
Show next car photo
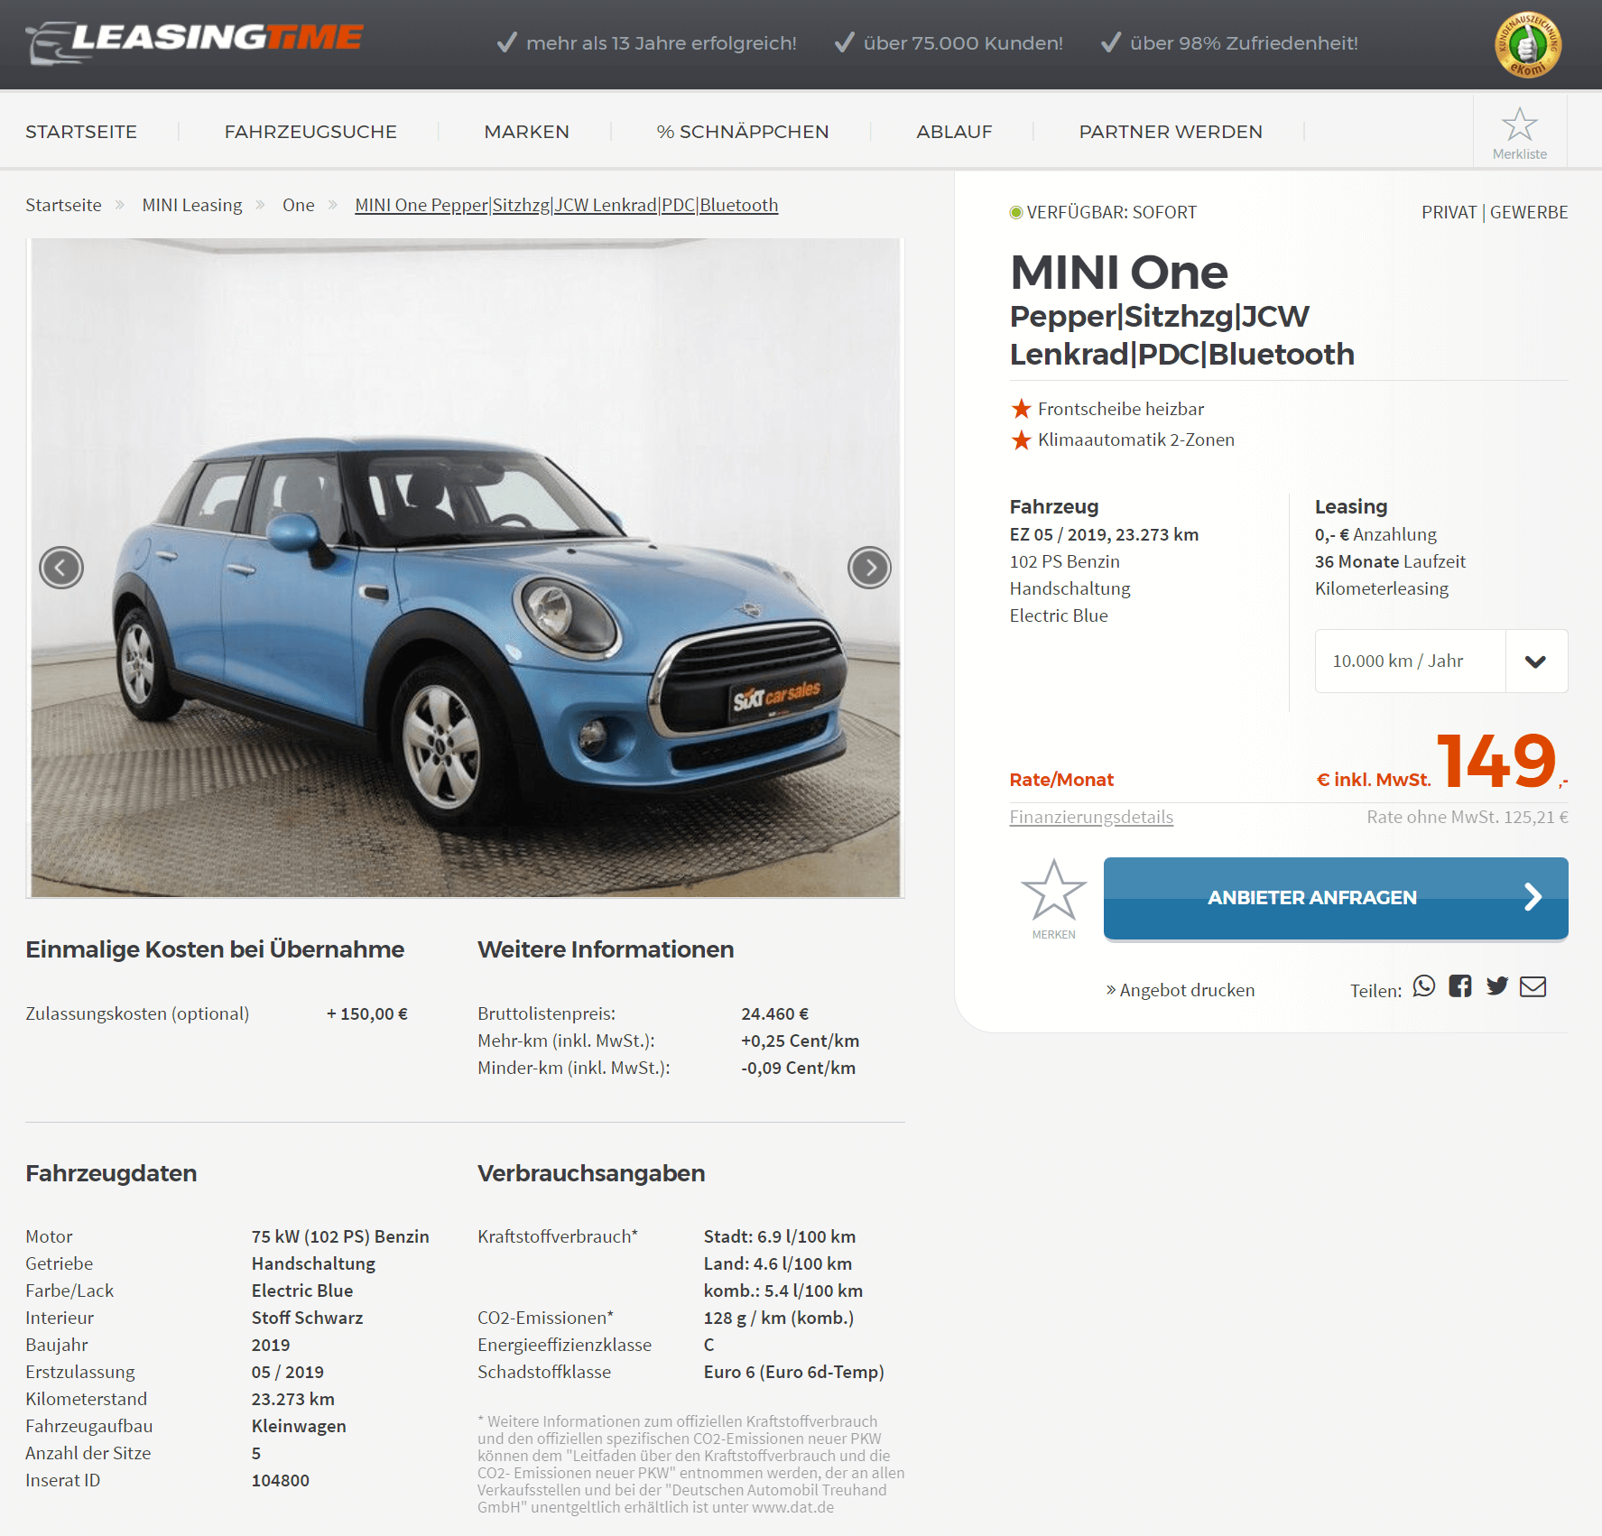tap(869, 568)
